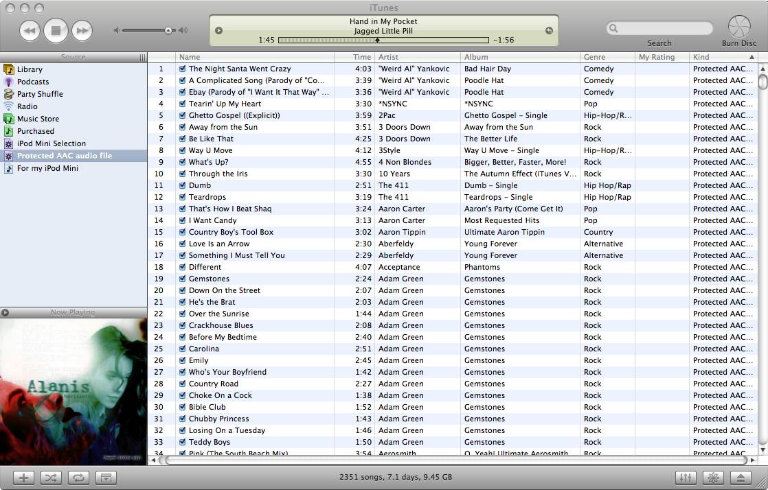Click the Bad Hair Day album cell
The width and height of the screenshot is (768, 490).
click(487, 69)
